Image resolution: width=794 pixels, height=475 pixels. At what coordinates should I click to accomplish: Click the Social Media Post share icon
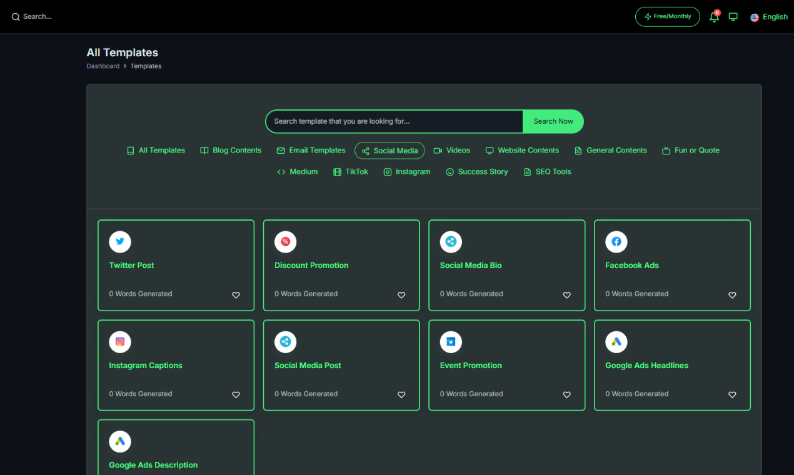[x=285, y=342]
